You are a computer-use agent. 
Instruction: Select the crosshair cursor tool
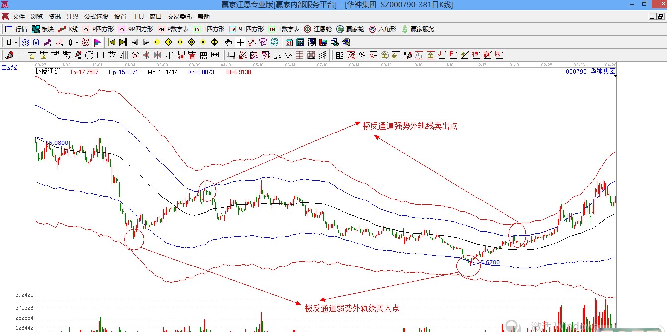pos(240,42)
